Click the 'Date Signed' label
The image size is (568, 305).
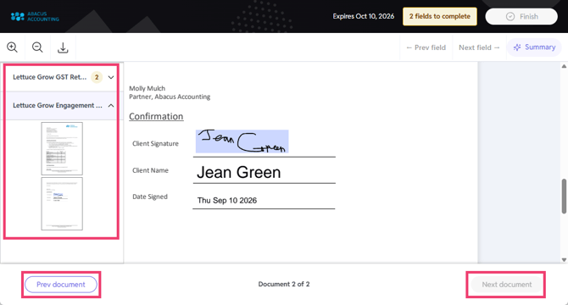(x=150, y=197)
